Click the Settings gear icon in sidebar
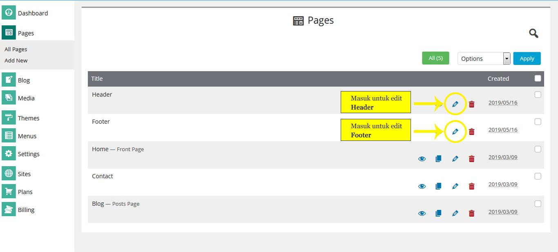This screenshot has width=558, height=252. pyautogui.click(x=9, y=154)
